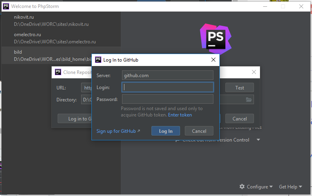Click the large PhpStorm logo

pos(216,39)
